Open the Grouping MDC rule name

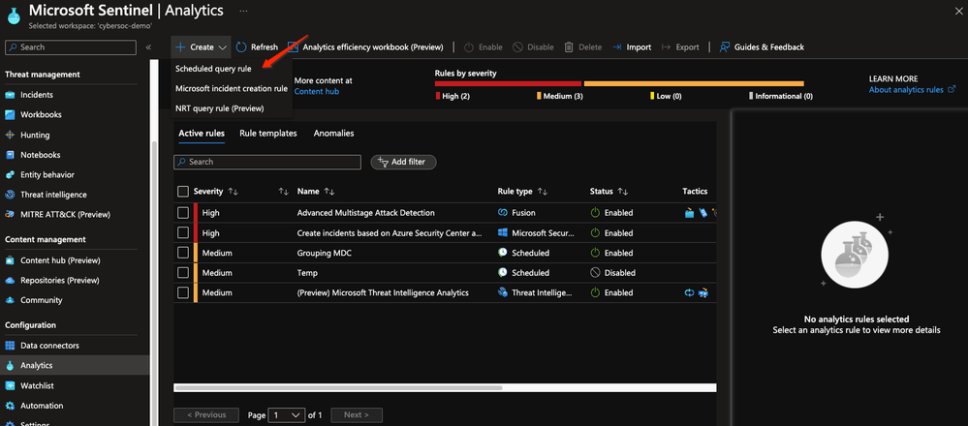click(325, 253)
